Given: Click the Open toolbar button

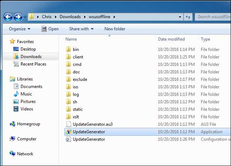Looking at the screenshot, I should (50, 29).
